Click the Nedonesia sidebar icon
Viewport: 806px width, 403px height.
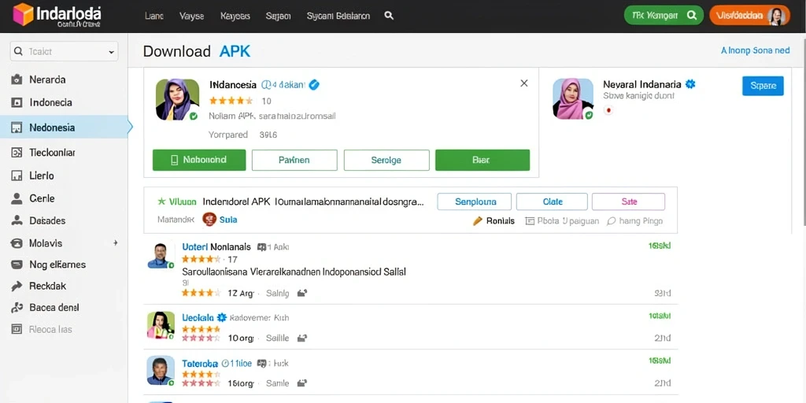pos(17,128)
